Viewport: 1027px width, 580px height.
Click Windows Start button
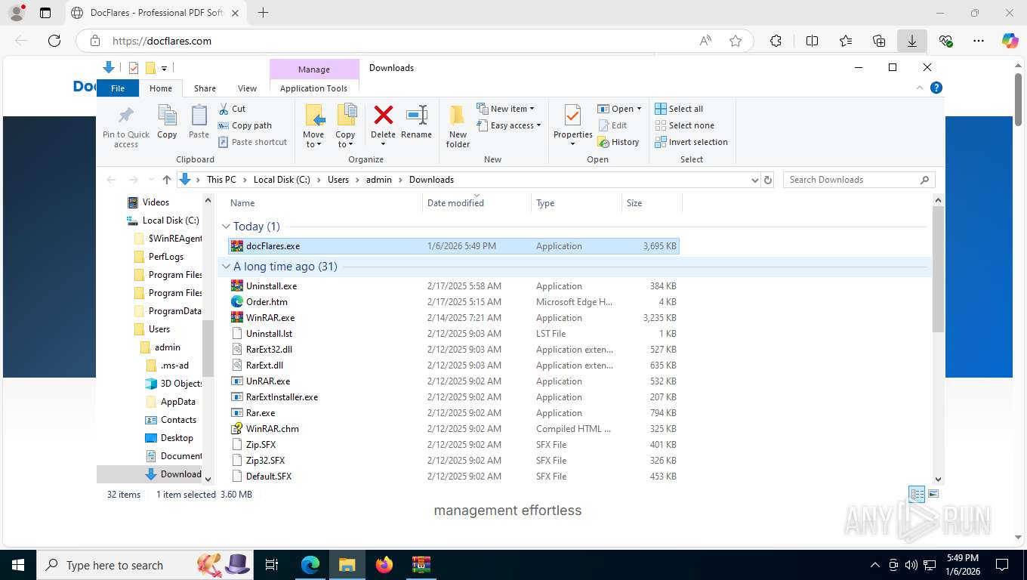click(17, 564)
